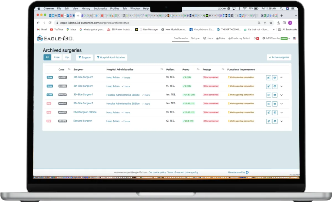The image size is (332, 202).
Task: Expand row details for case #00077
Action: [281, 113]
